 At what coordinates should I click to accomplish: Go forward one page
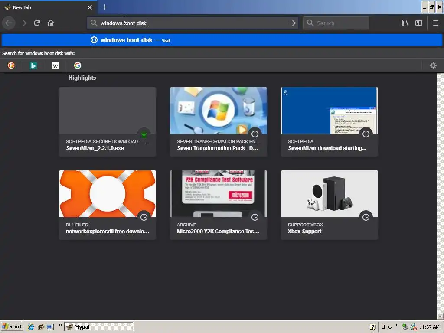coord(23,23)
